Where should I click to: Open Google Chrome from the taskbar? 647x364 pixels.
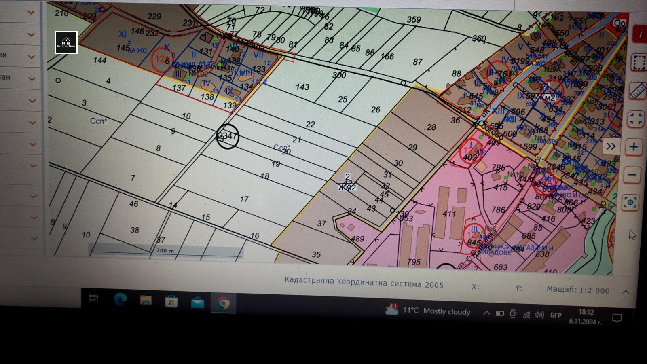click(x=223, y=303)
